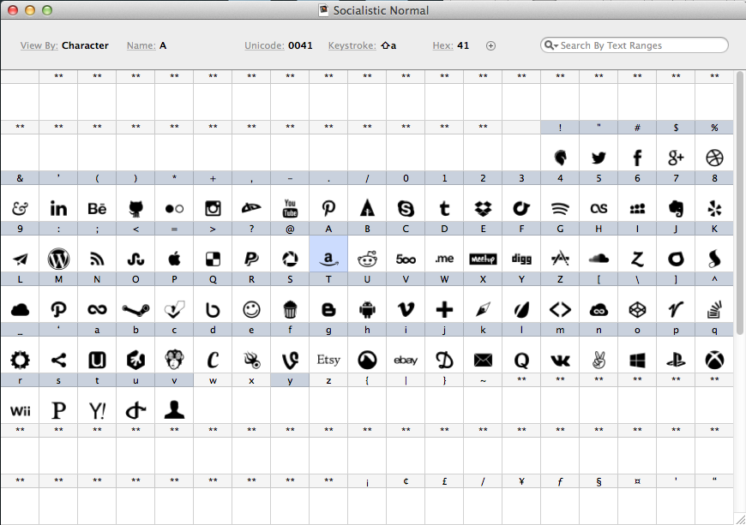
Task: Select the Etsy glyph
Action: coord(328,359)
